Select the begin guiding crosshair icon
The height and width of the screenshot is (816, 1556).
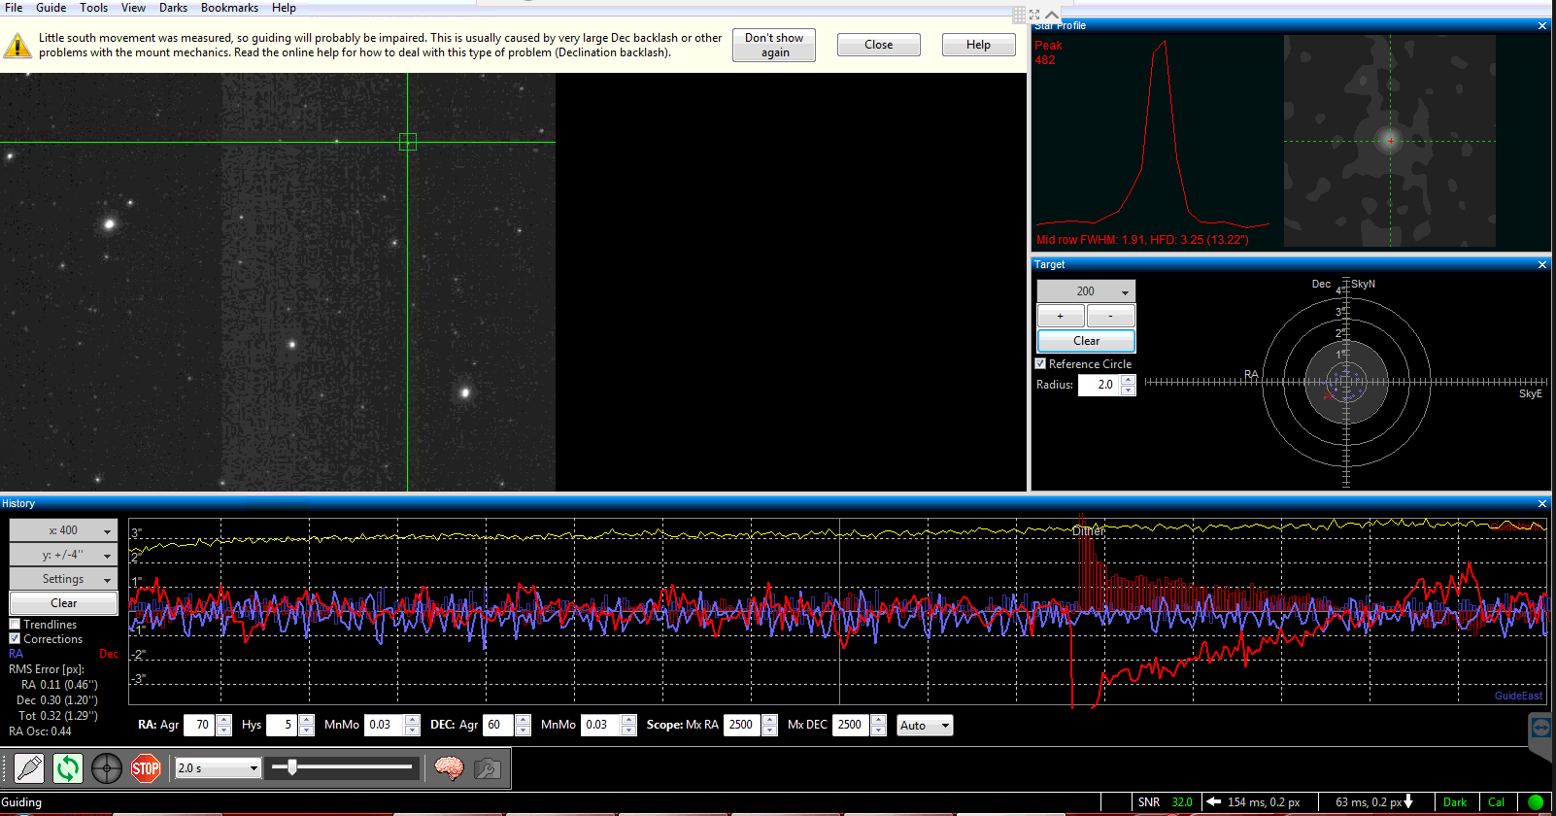107,768
